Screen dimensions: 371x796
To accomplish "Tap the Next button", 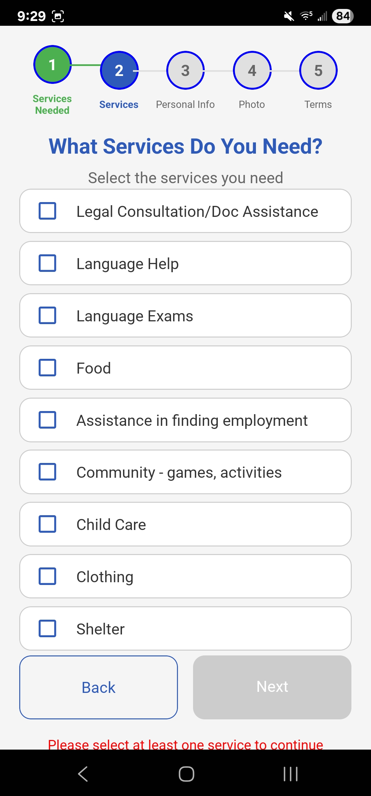I will (272, 687).
